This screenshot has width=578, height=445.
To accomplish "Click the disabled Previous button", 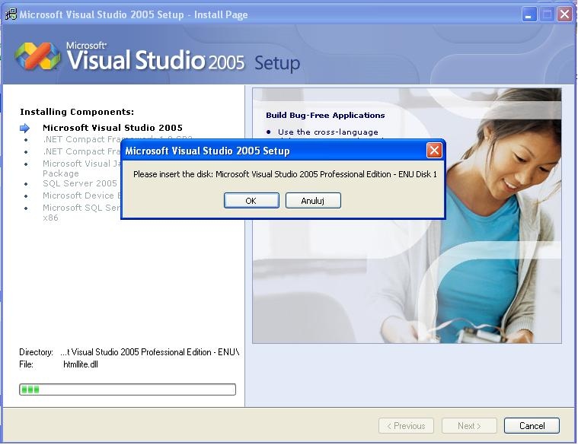I will [406, 426].
